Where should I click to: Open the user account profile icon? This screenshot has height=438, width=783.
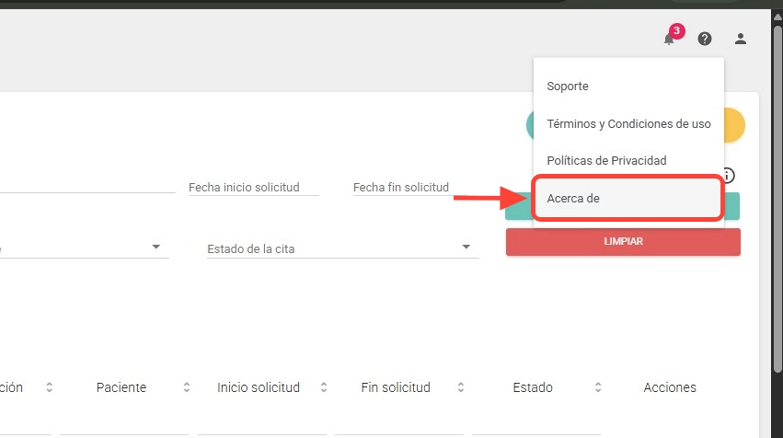[x=741, y=39]
